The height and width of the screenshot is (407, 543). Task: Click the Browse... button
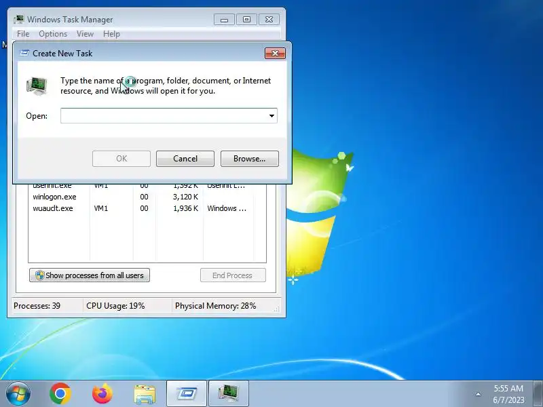(249, 159)
